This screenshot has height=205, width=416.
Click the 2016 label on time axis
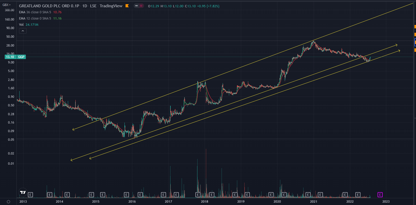[132, 202]
